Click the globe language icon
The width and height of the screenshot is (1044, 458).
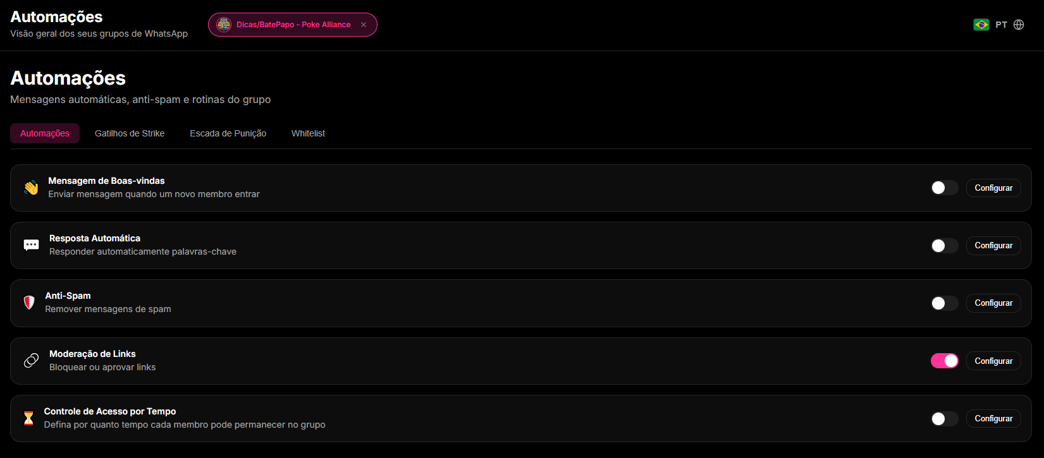pos(1019,25)
